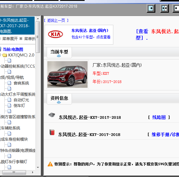Click the document icon under 后侧方盲区碰撞警告系统
179x177 pixels.
tap(9, 122)
